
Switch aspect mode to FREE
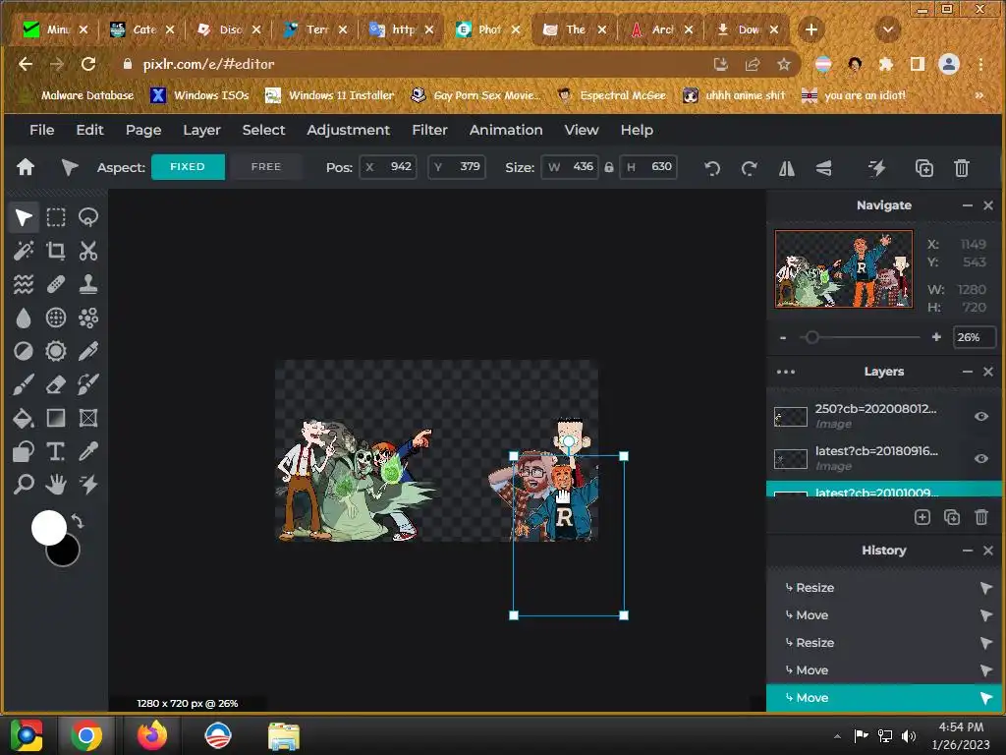[x=265, y=167]
